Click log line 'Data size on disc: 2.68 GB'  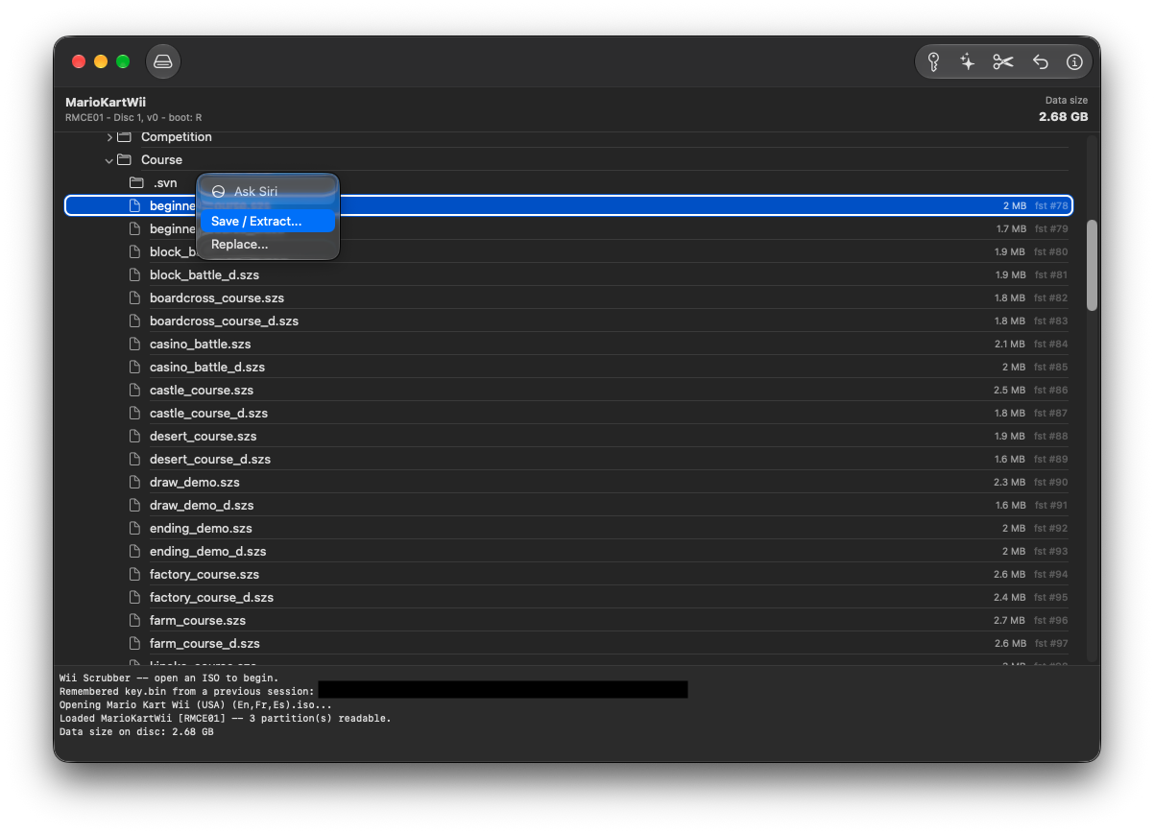[x=136, y=732]
